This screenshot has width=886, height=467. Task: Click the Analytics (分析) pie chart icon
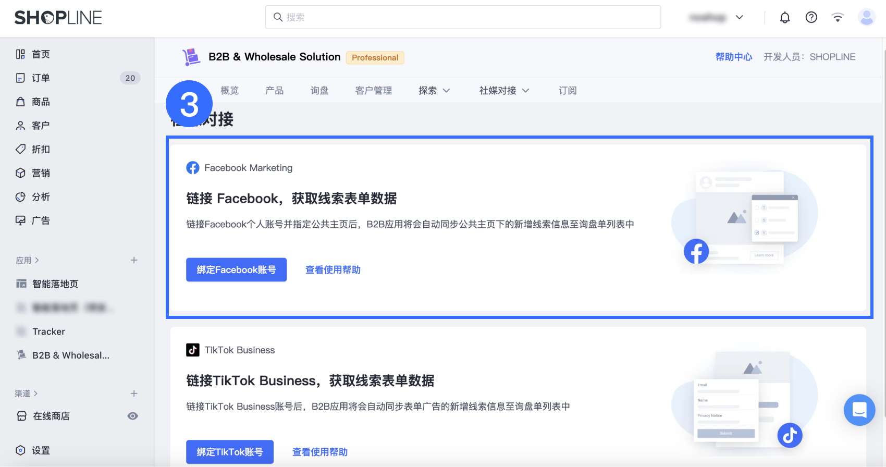coord(20,196)
